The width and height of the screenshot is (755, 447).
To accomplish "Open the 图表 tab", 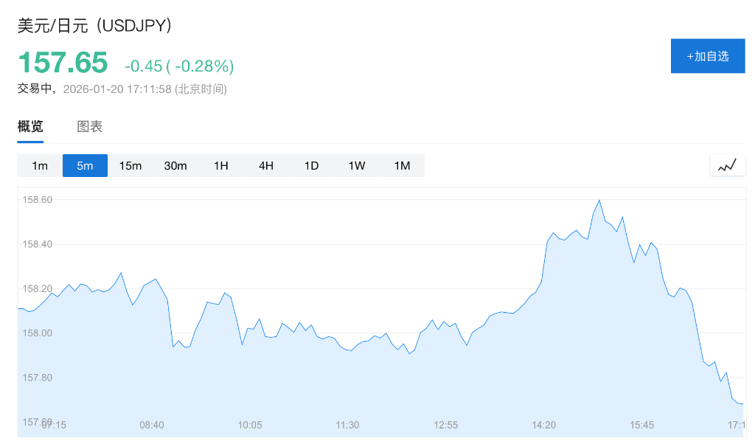I will 90,127.
